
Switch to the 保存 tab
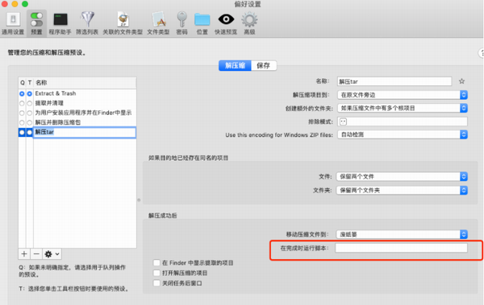(x=264, y=66)
